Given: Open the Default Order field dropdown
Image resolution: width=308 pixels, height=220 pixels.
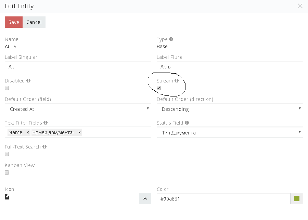Looking at the screenshot, I should click(x=78, y=109).
